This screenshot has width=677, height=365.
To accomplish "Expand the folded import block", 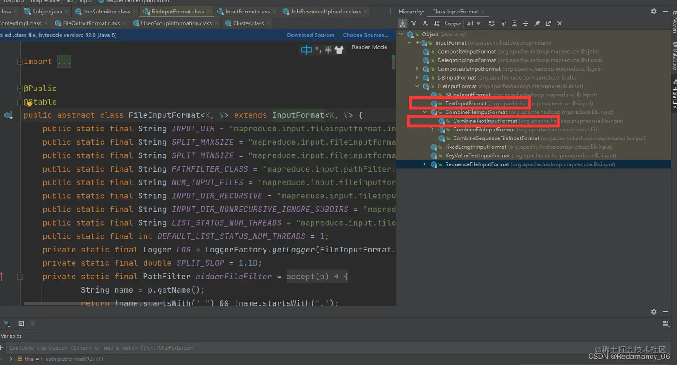I will tap(20, 62).
